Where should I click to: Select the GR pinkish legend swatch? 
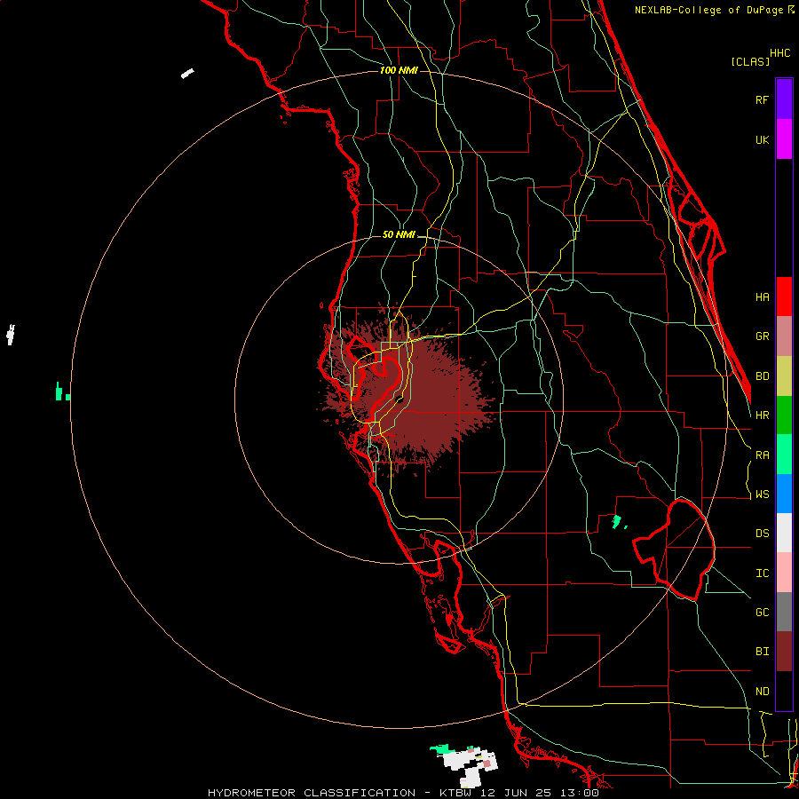(x=784, y=336)
